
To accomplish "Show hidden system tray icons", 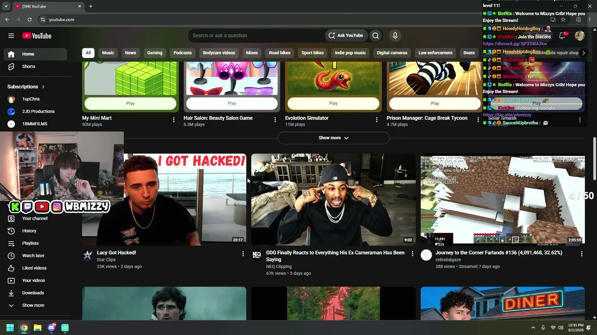I will pyautogui.click(x=533, y=328).
